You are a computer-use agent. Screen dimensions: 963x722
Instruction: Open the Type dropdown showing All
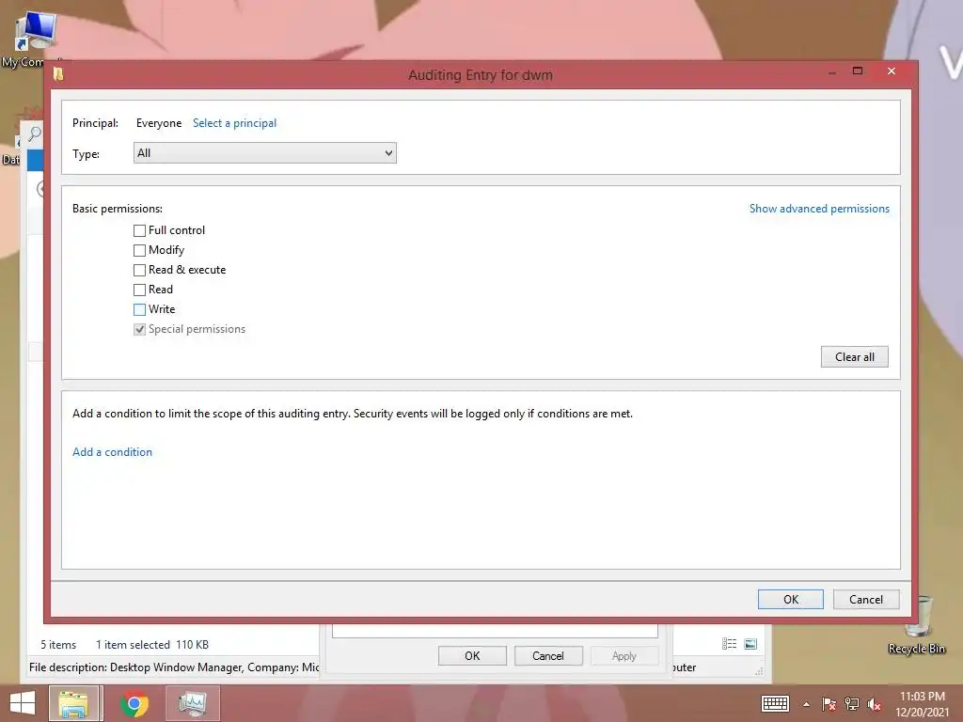[264, 153]
